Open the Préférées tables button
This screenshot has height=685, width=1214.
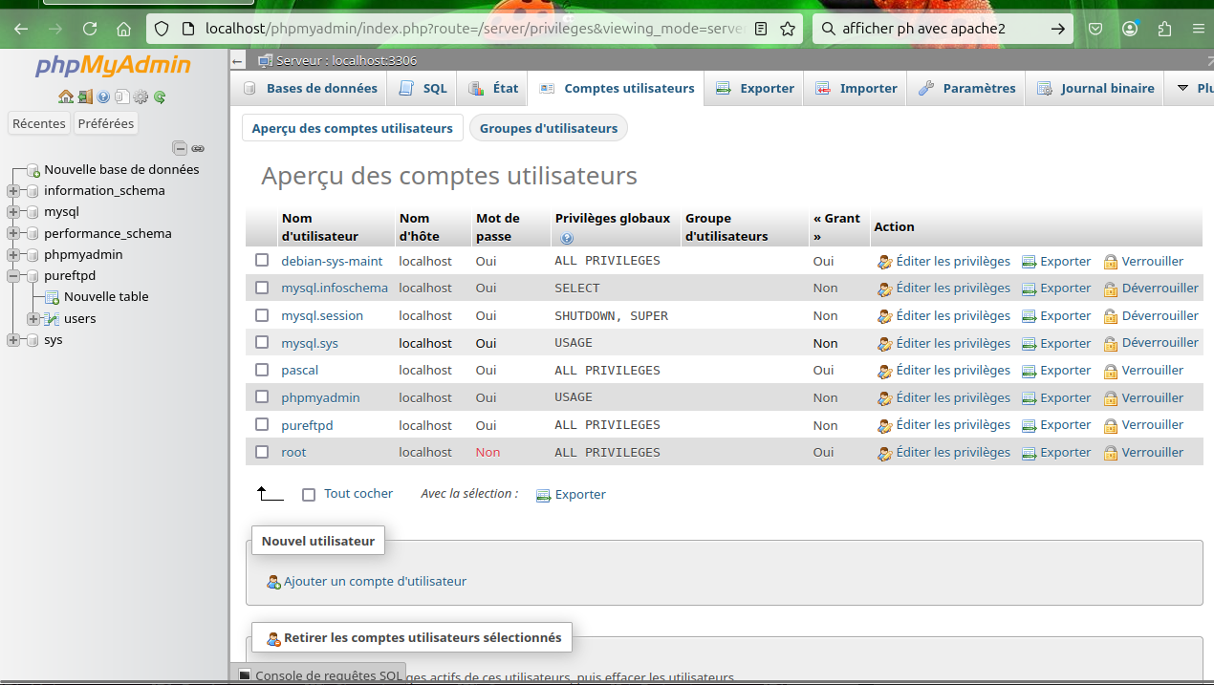click(x=106, y=123)
